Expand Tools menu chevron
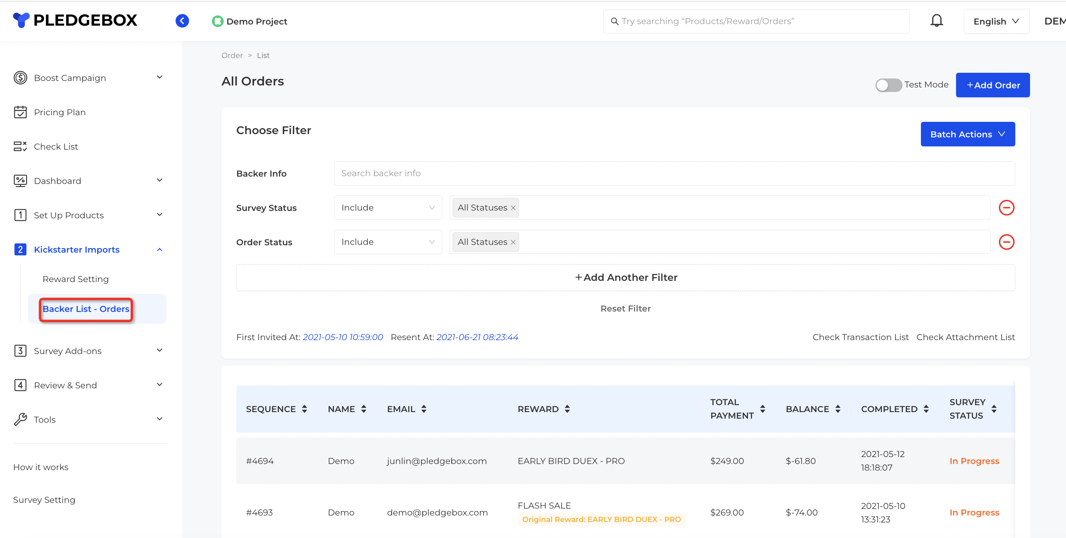This screenshot has height=538, width=1066. click(x=160, y=419)
